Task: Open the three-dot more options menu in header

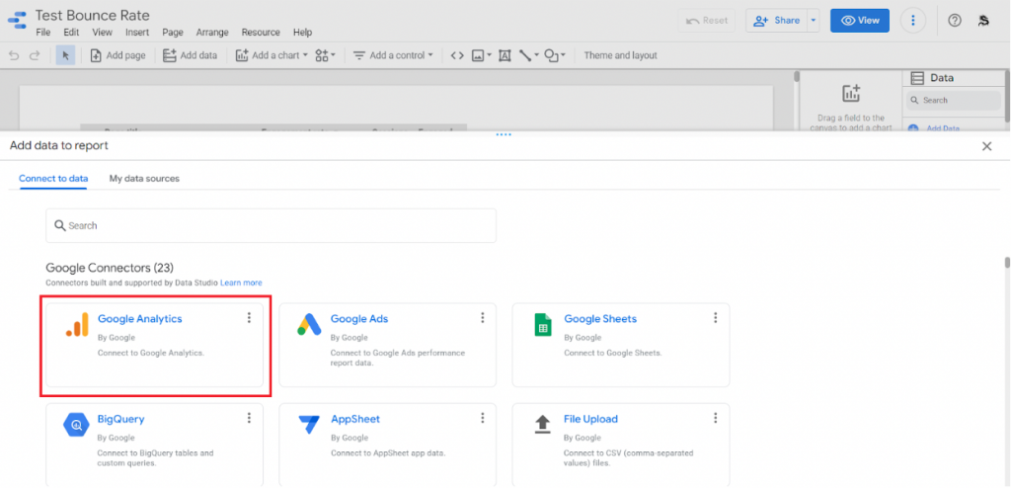Action: pyautogui.click(x=912, y=21)
